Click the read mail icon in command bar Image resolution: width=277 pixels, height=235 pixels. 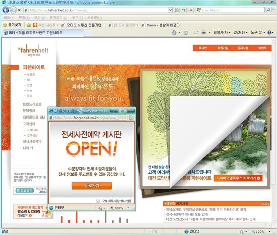[x=196, y=33]
